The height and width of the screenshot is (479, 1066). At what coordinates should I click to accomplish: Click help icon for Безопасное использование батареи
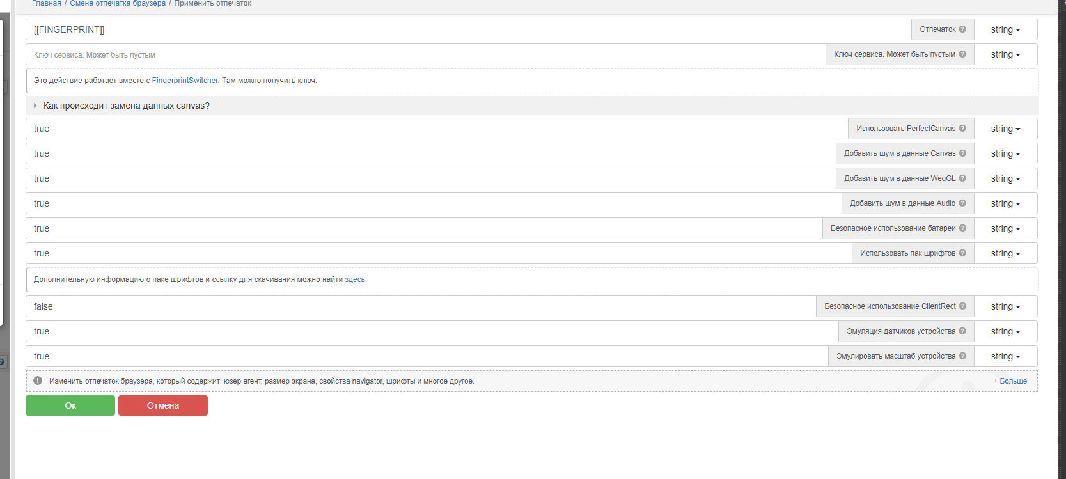tap(962, 228)
